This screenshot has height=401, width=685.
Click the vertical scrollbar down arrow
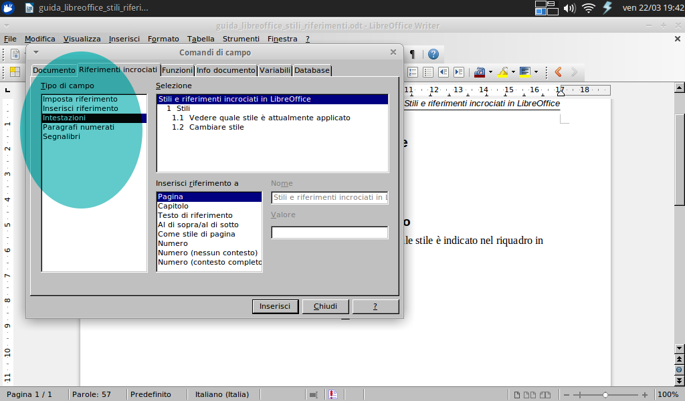tap(679, 349)
